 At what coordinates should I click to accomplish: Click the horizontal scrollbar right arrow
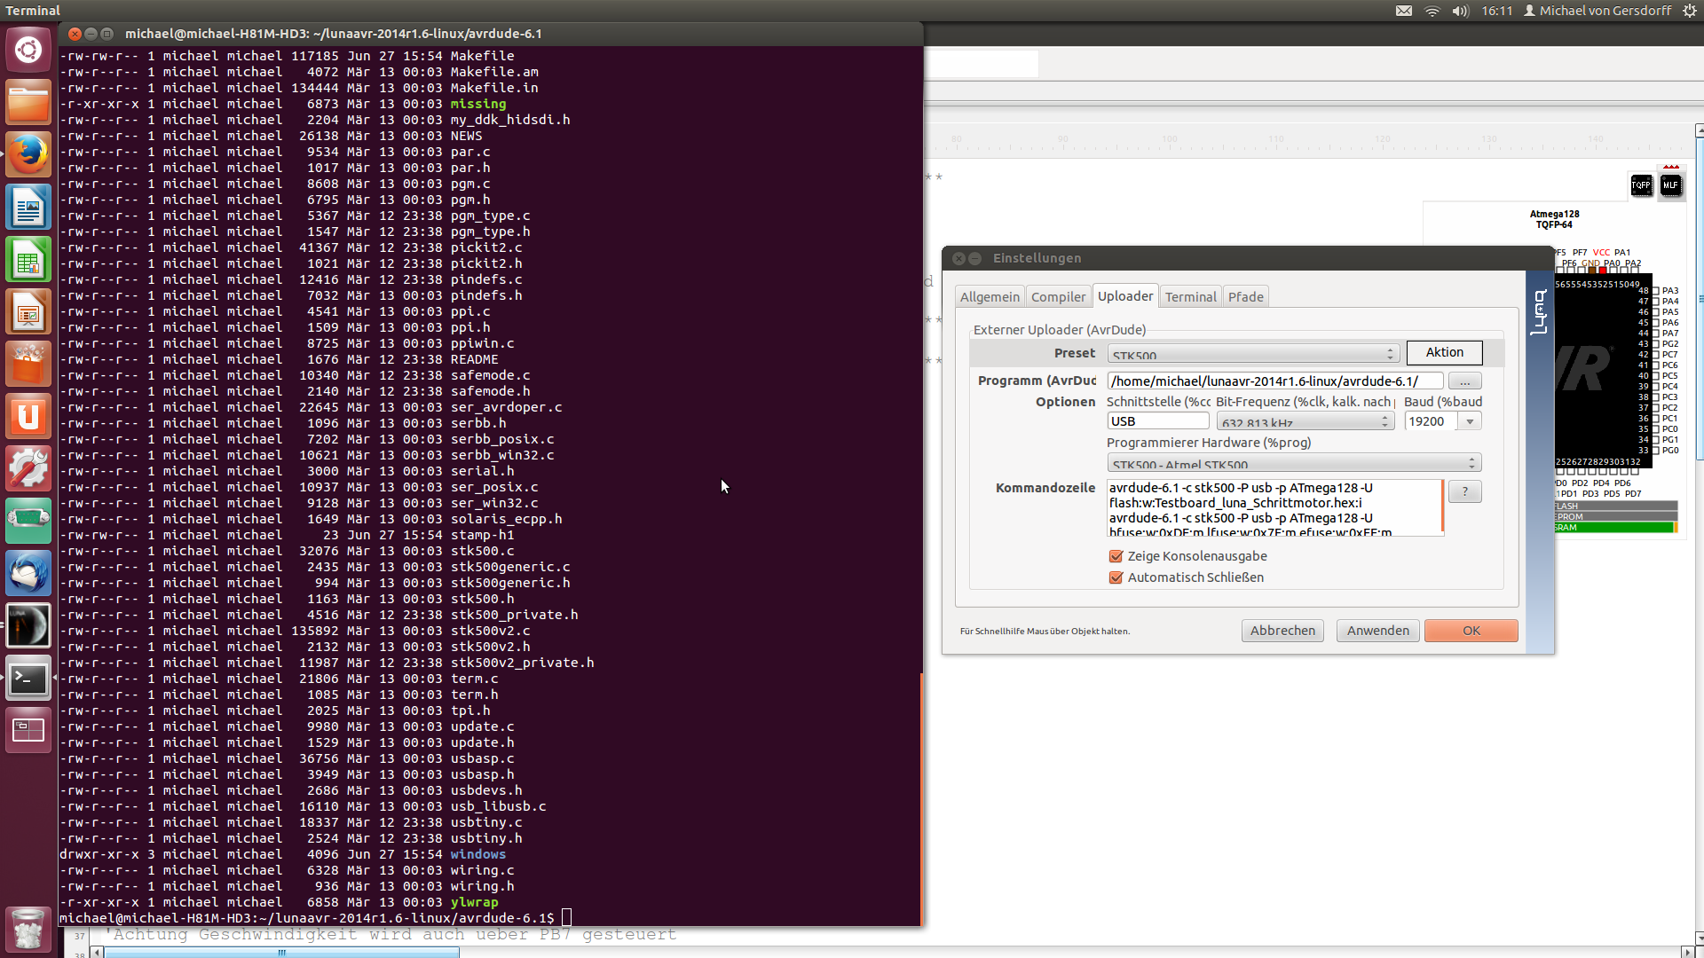coord(1687,953)
